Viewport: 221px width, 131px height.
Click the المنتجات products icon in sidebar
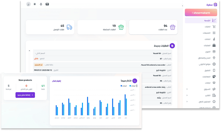214,45
